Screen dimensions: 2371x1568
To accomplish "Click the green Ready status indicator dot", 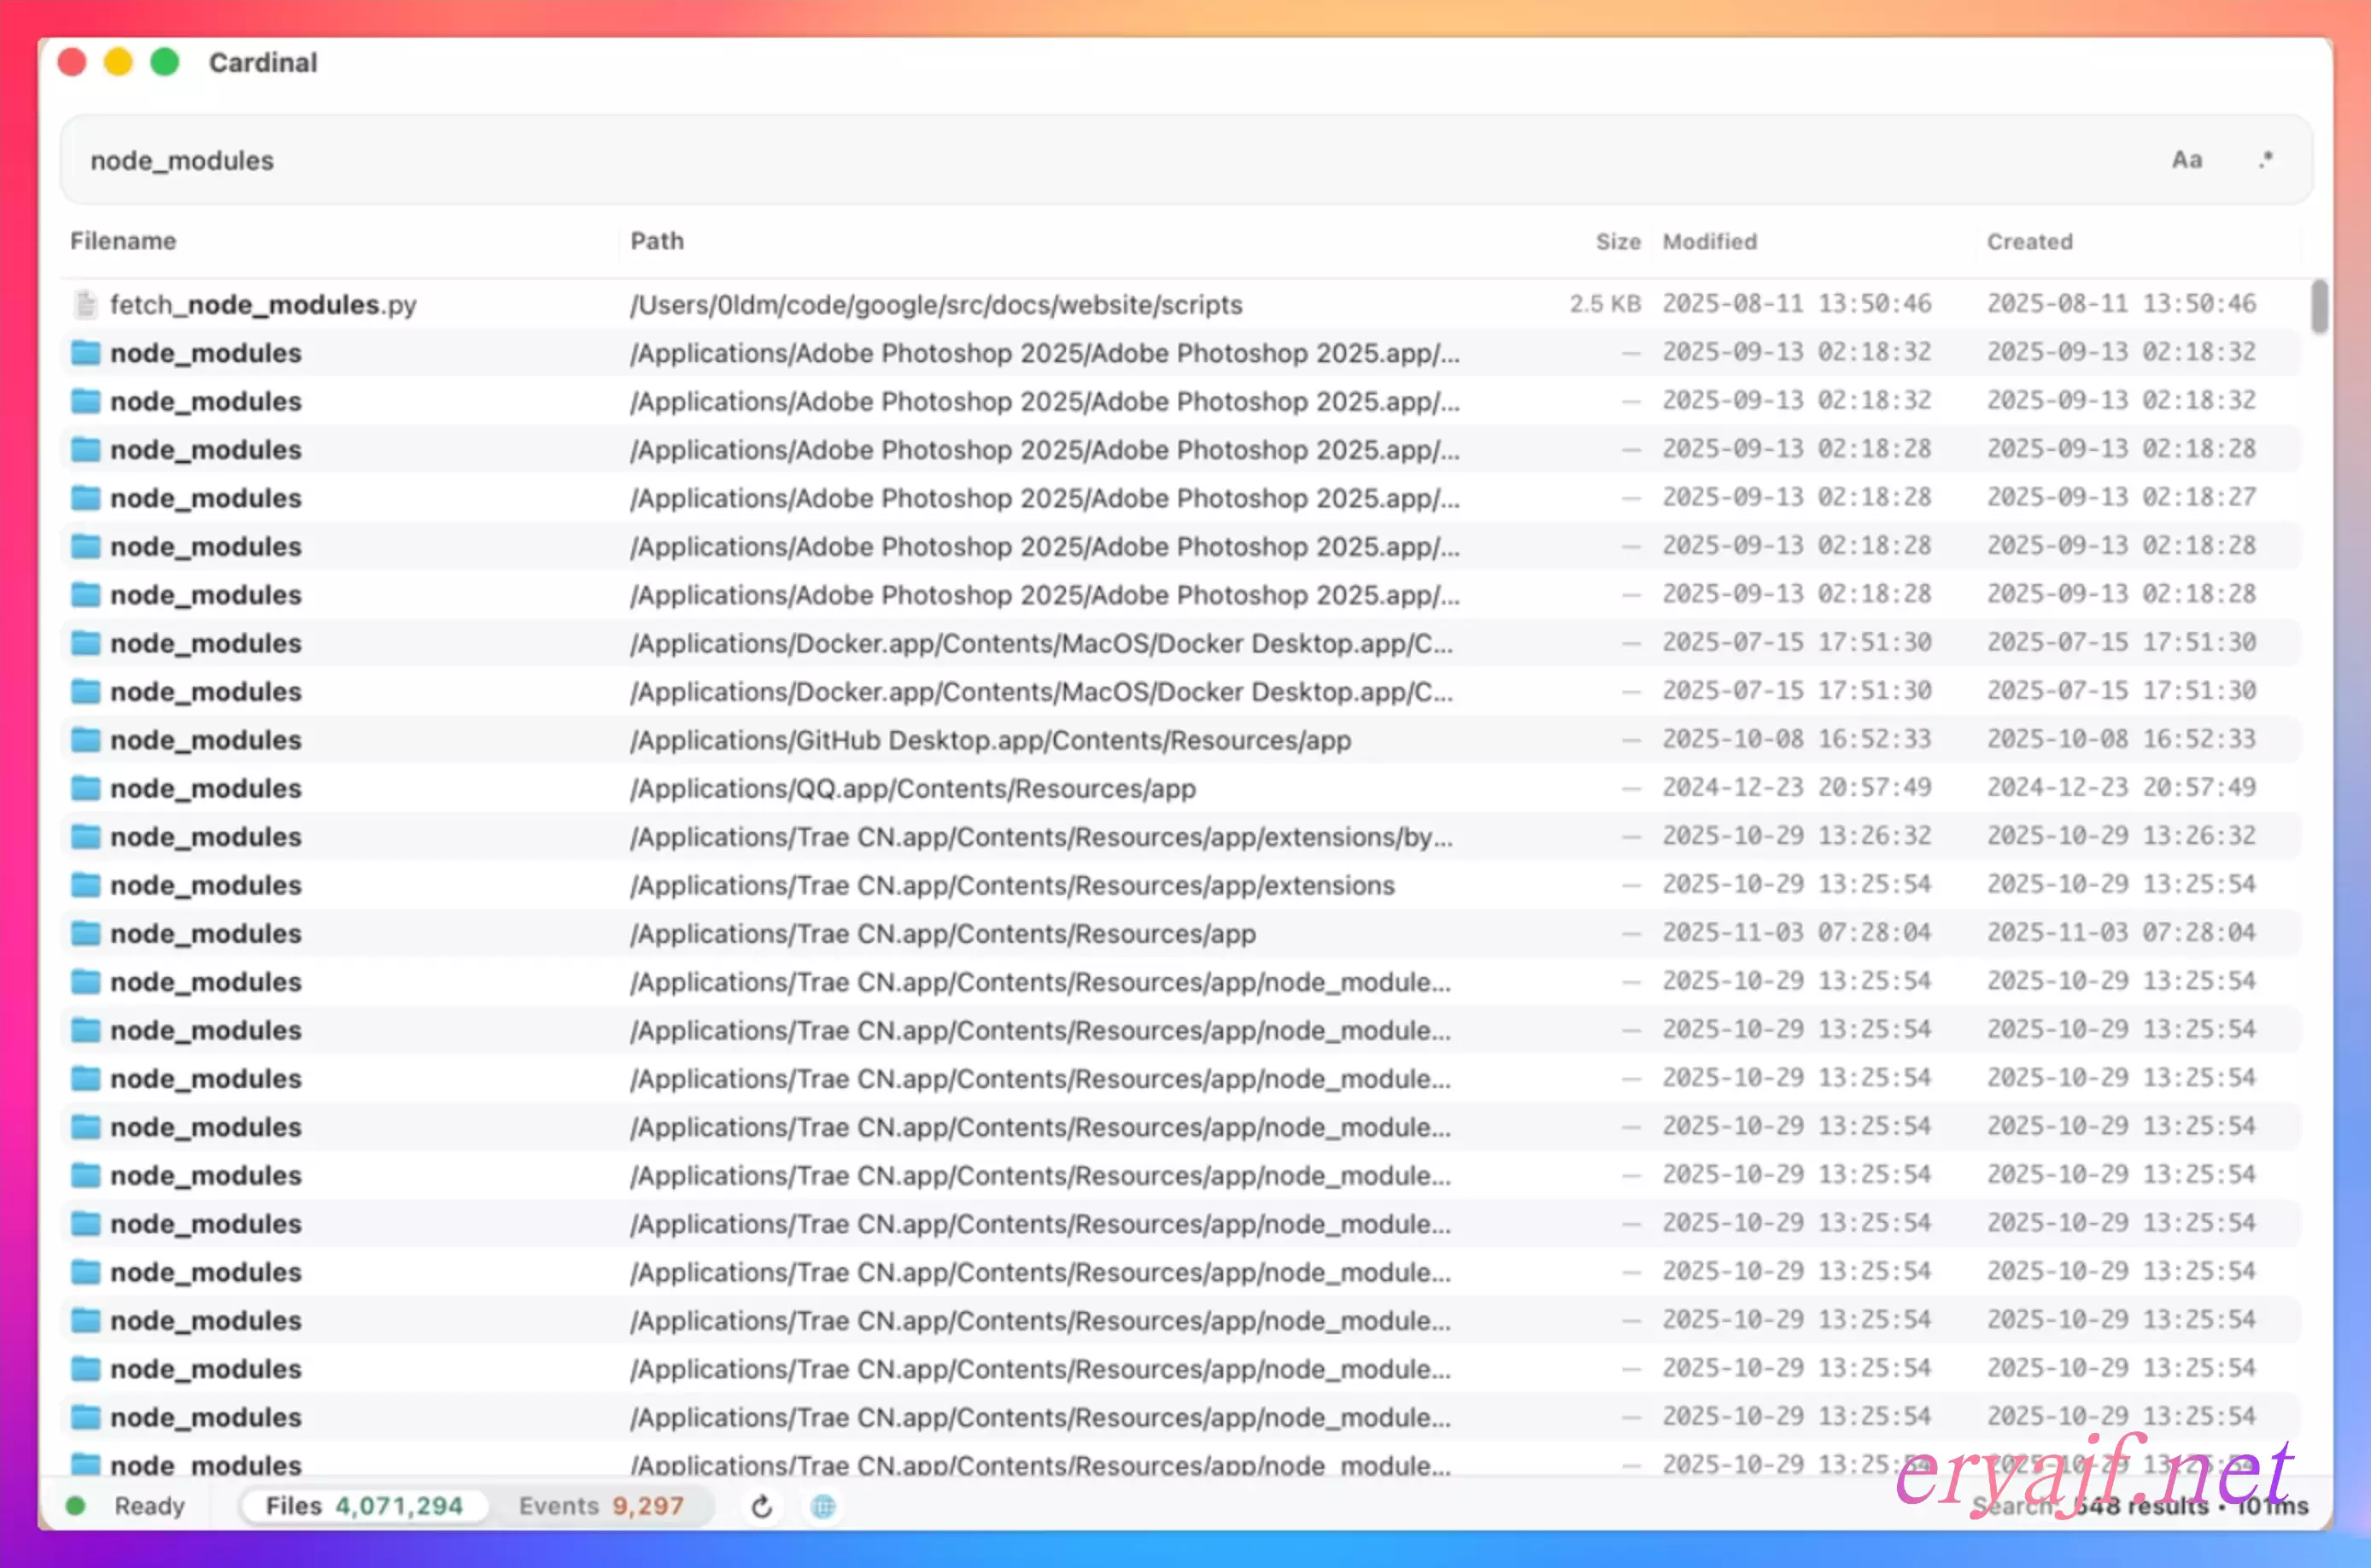I will click(x=75, y=1506).
